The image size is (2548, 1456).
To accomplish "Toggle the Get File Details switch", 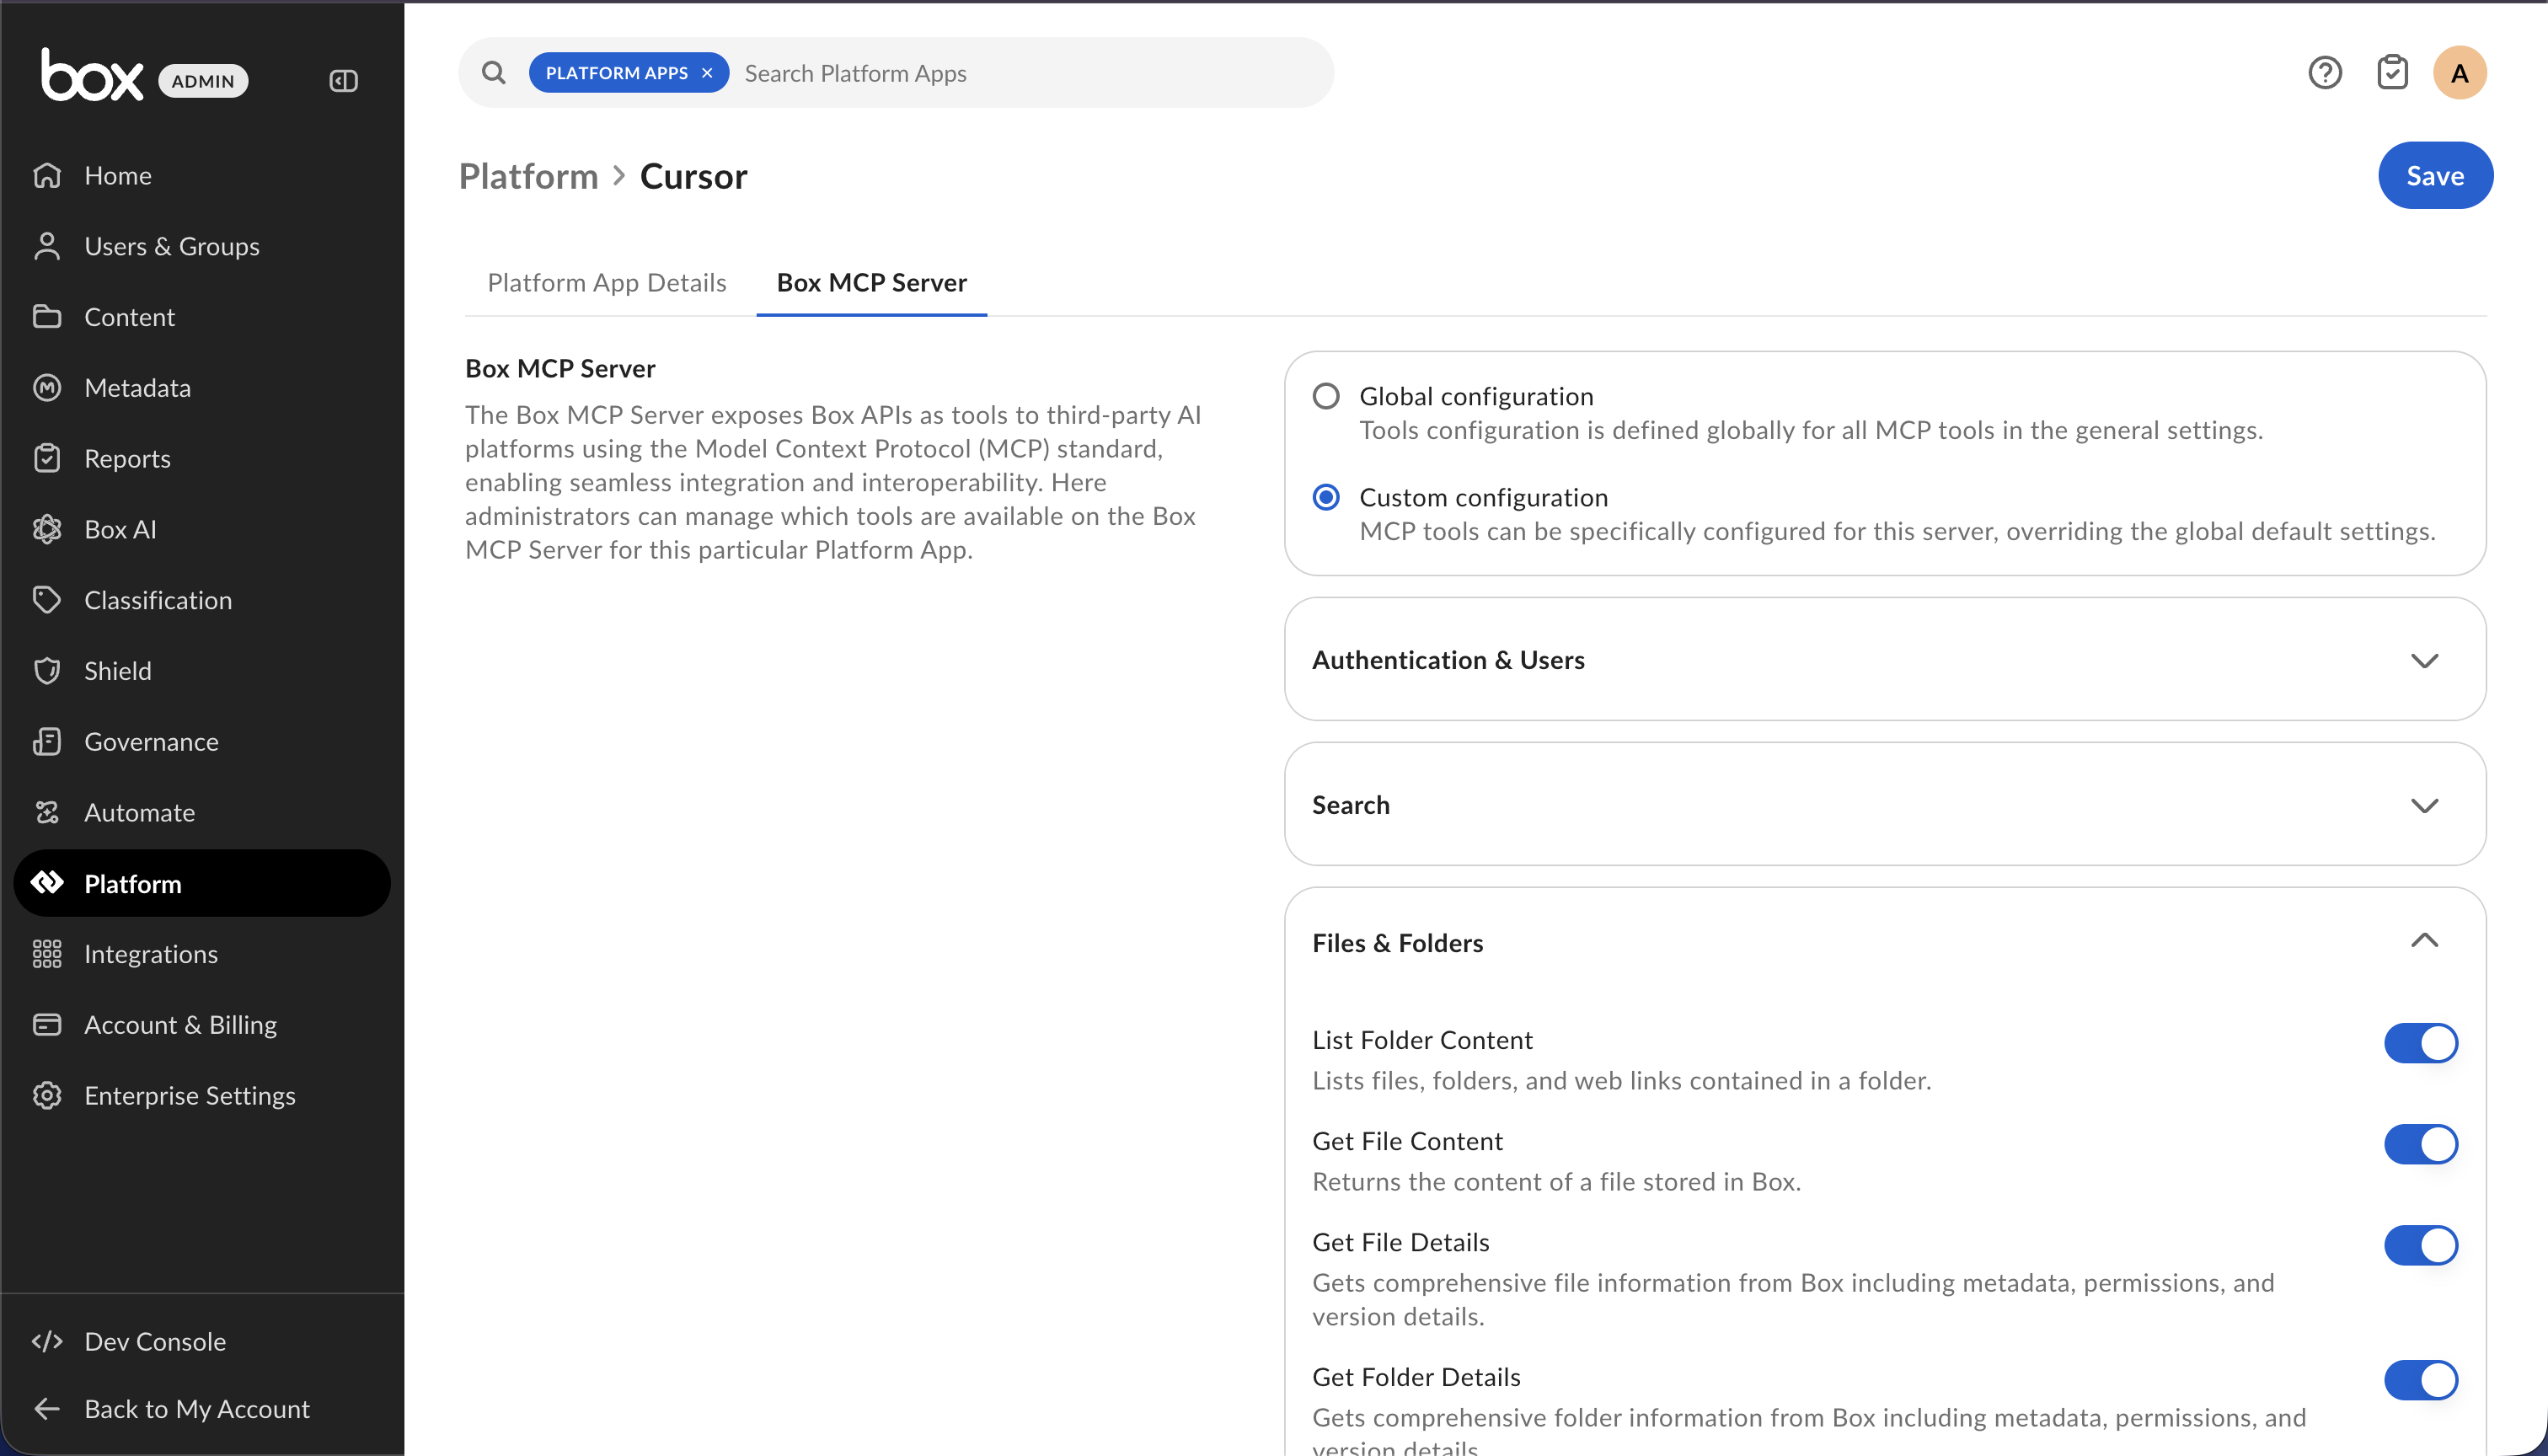I will pyautogui.click(x=2421, y=1245).
